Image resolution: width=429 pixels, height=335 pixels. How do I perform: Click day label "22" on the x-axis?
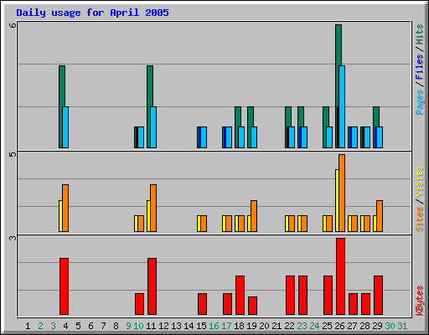[289, 326]
